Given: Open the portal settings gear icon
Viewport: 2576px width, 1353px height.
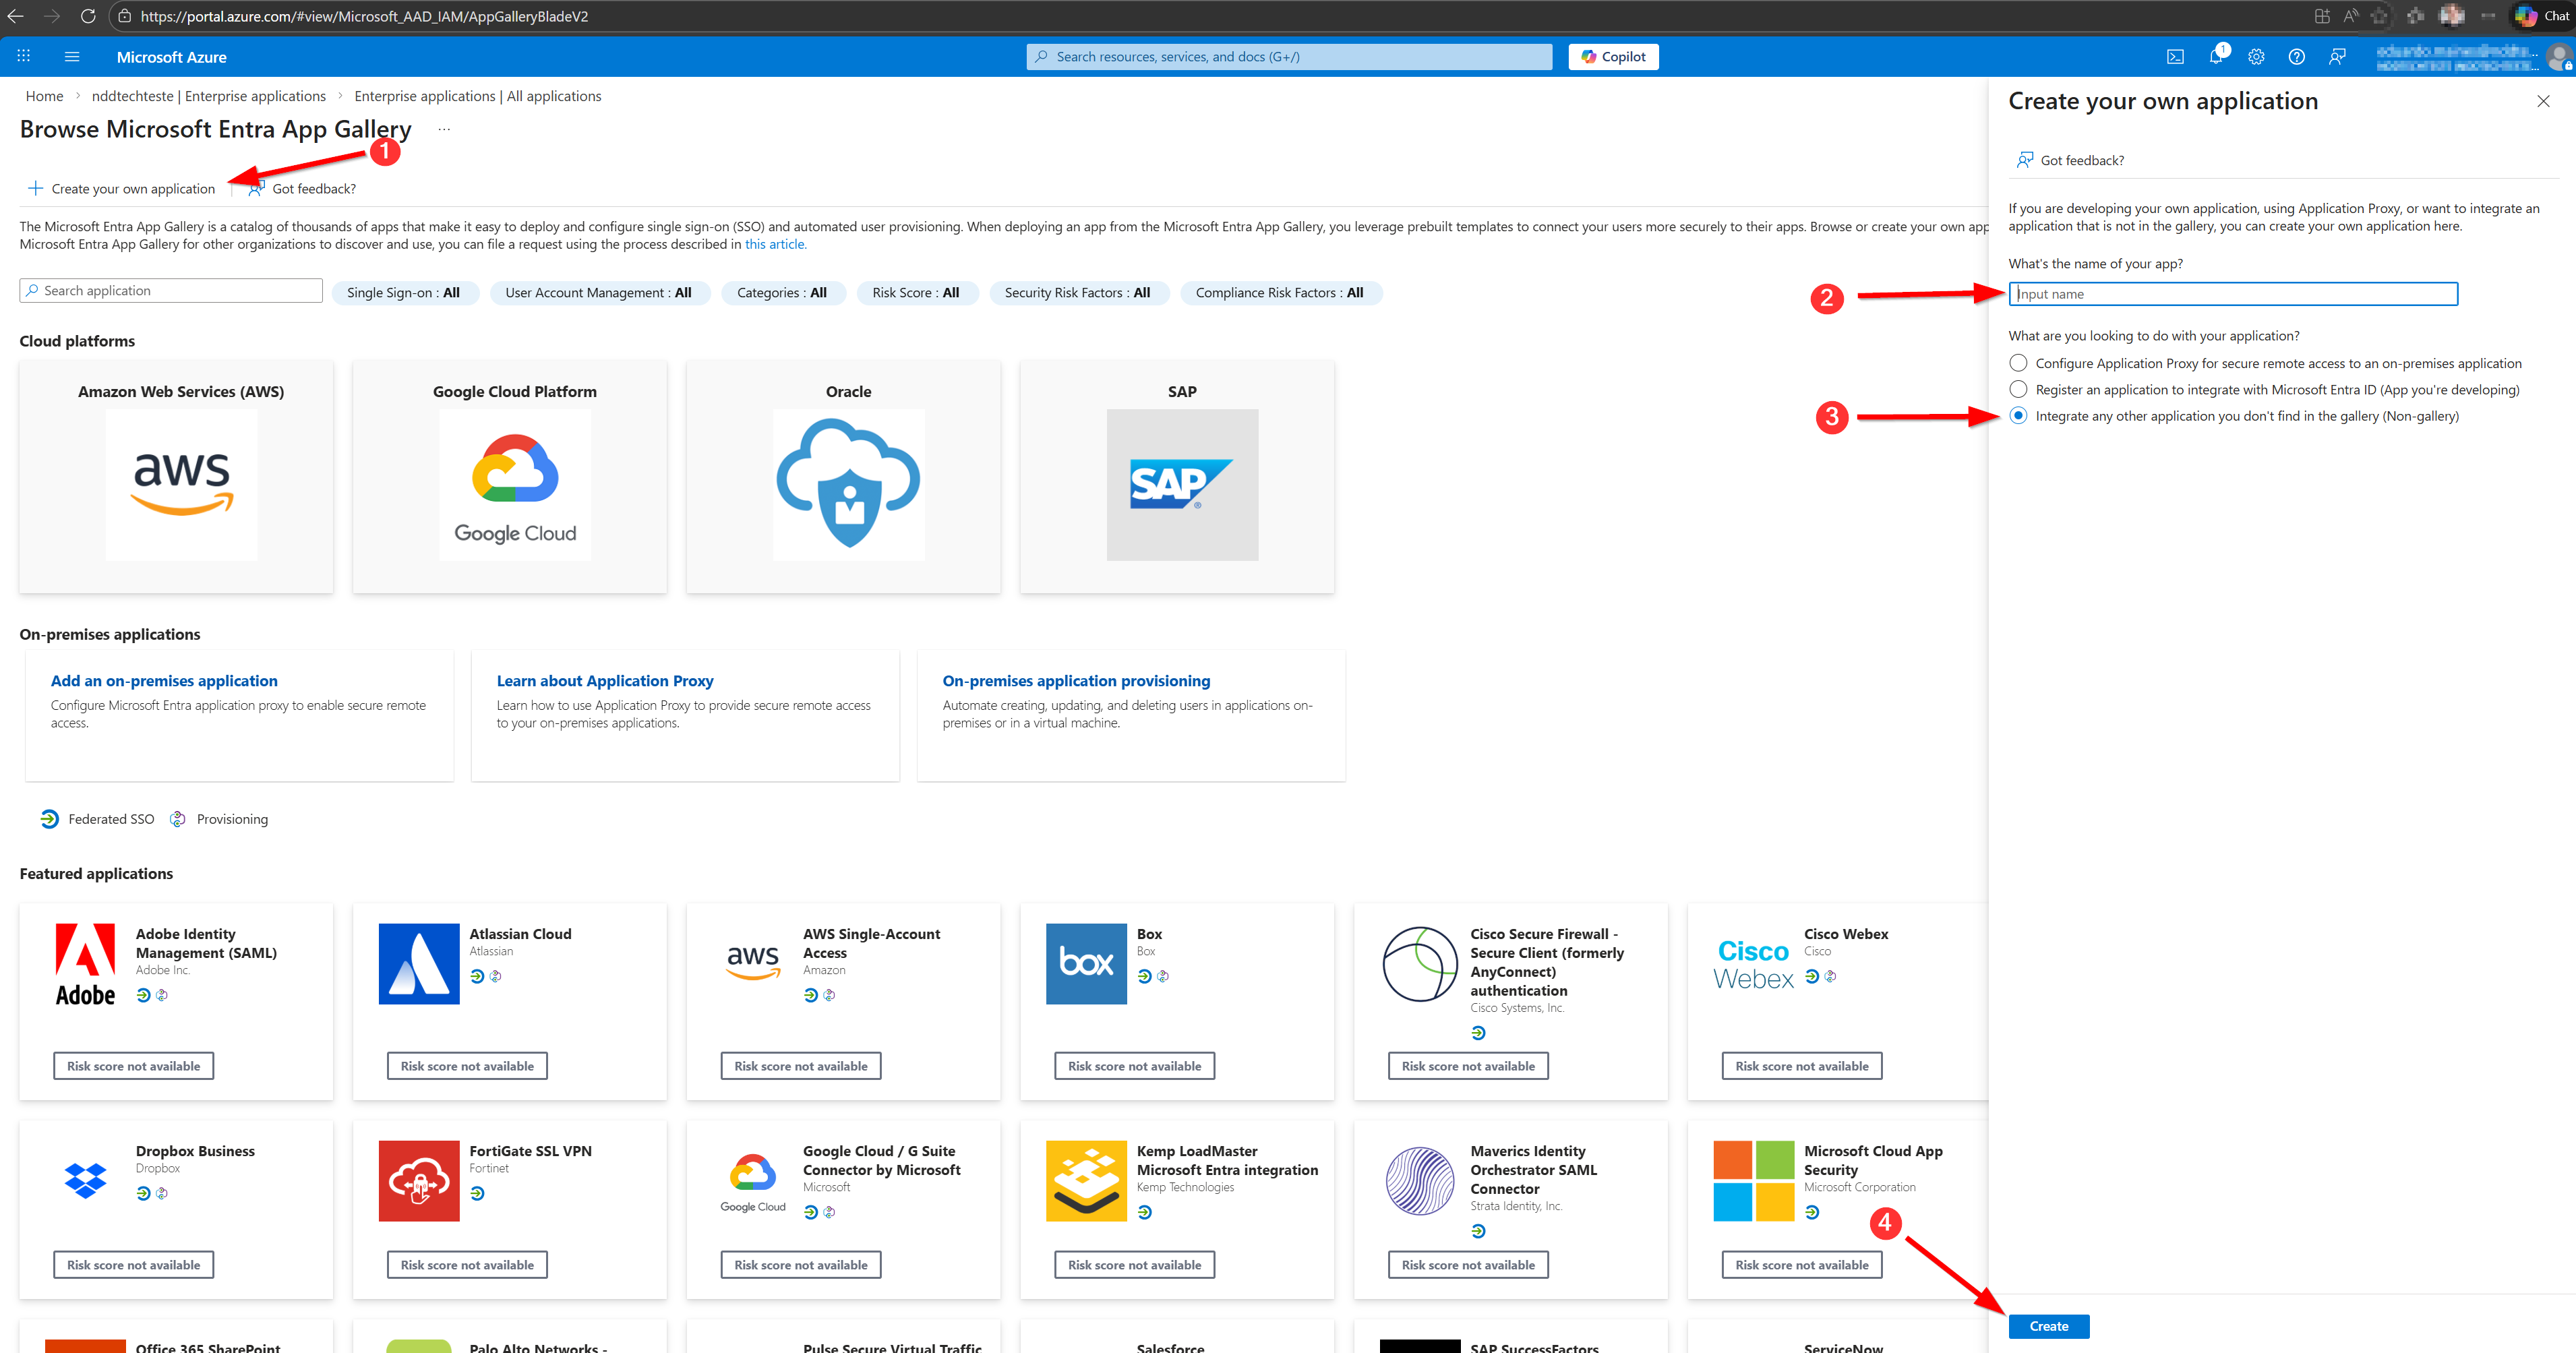Looking at the screenshot, I should tap(2256, 57).
